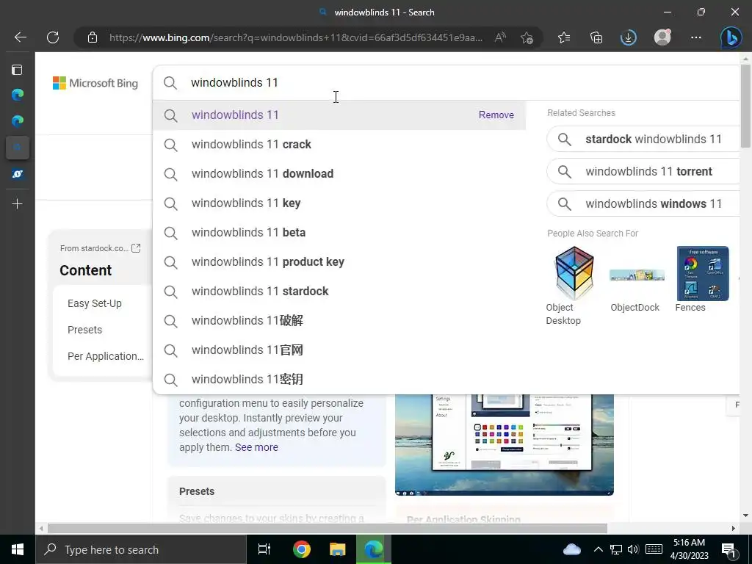Select suggestion windowblinds 11 download

pos(339,173)
